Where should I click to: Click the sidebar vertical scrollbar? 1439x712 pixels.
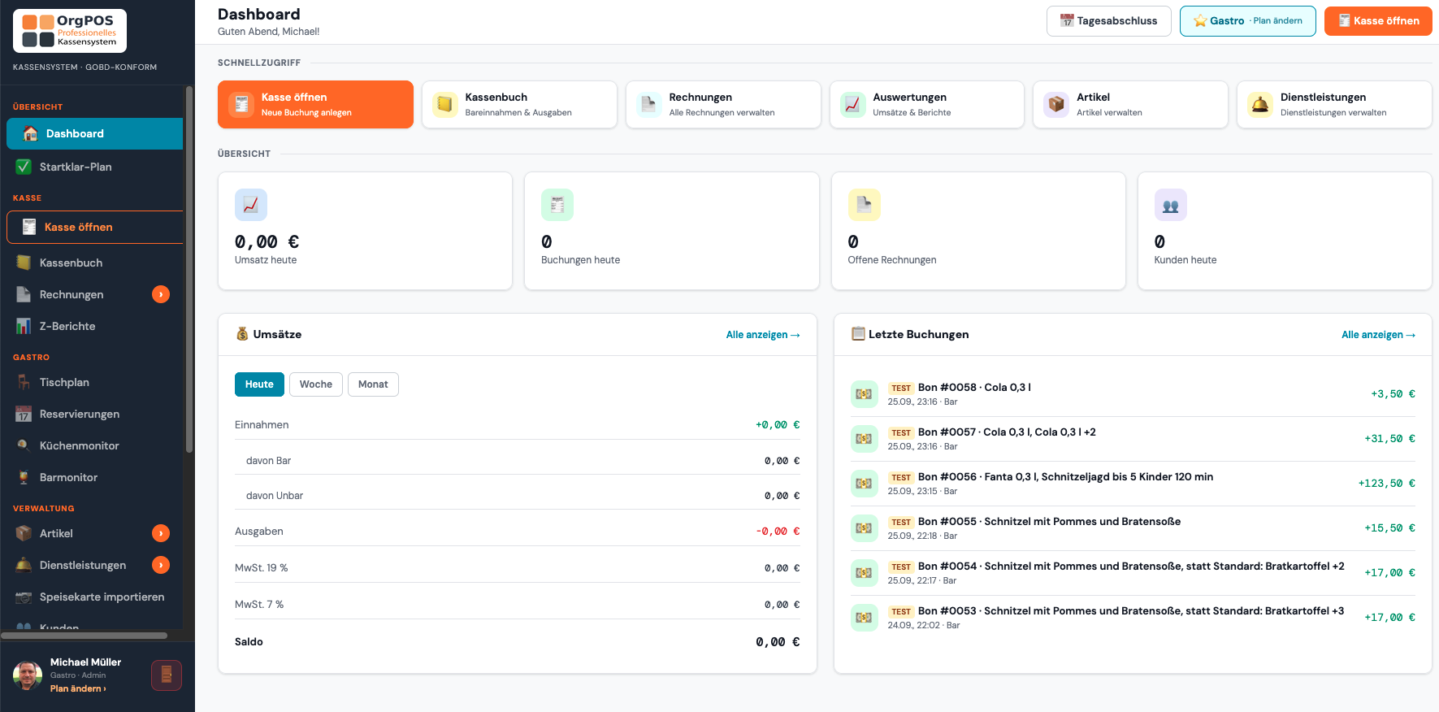pos(189,268)
